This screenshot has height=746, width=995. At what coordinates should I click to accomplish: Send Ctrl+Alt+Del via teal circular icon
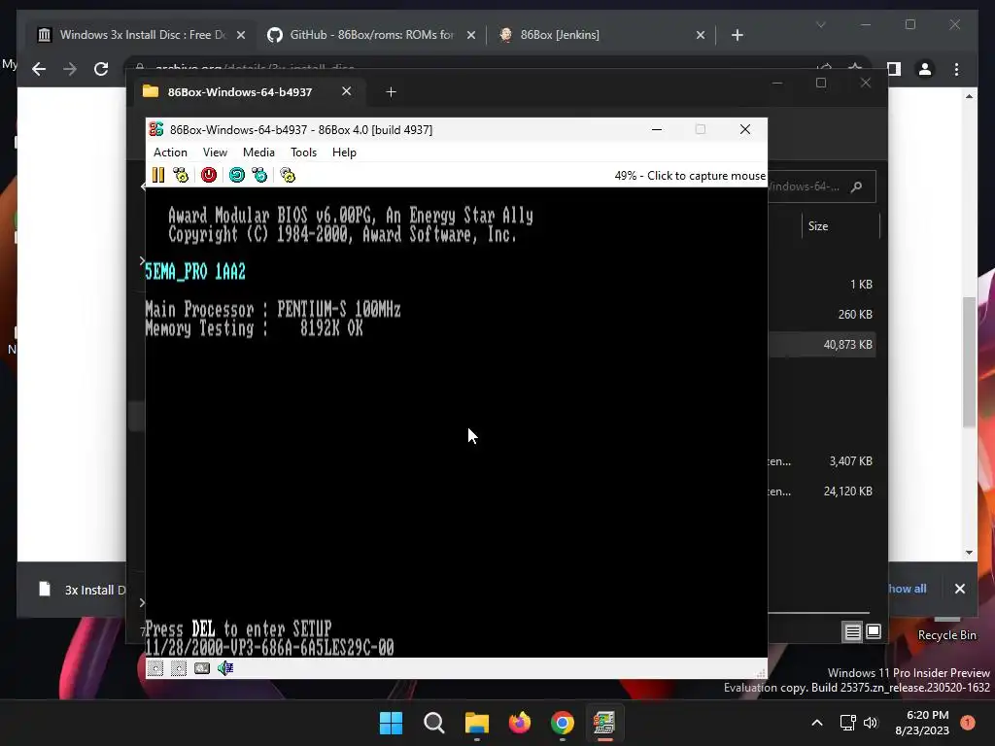click(x=237, y=175)
